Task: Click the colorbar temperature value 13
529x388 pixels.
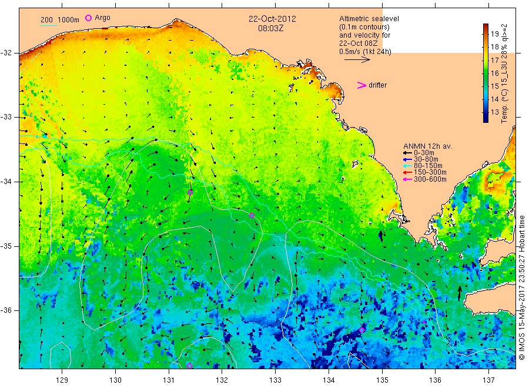Action: [x=494, y=112]
